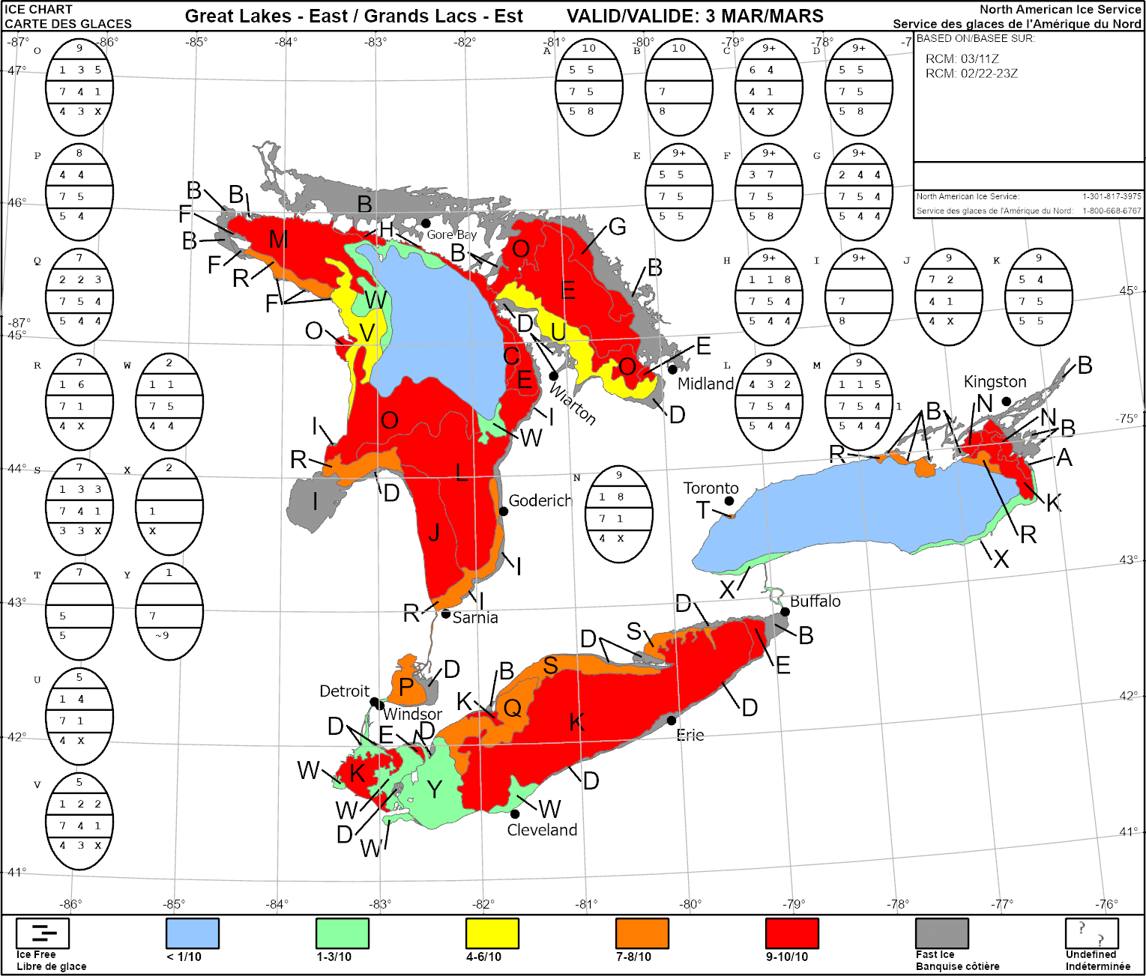This screenshot has height=976, width=1146.
Task: Select the egg code oval labeled Y
Action: (x=169, y=611)
